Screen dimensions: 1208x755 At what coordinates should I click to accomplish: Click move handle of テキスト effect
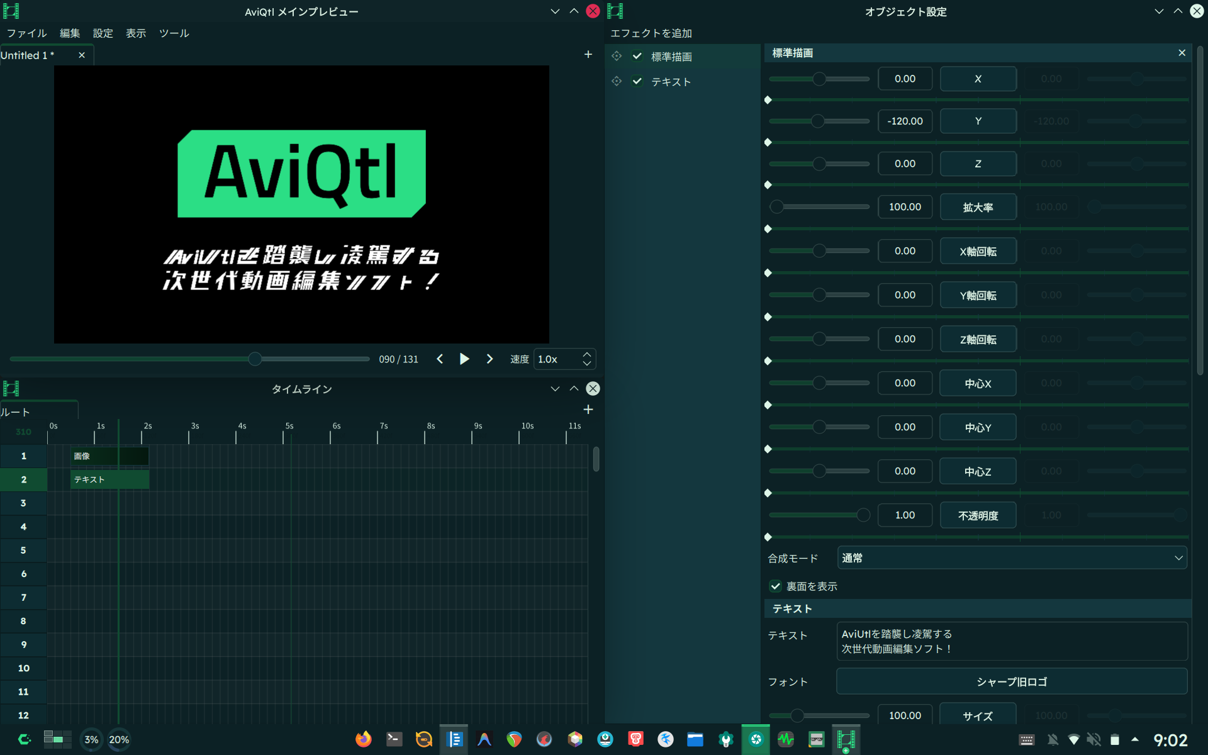(x=617, y=81)
